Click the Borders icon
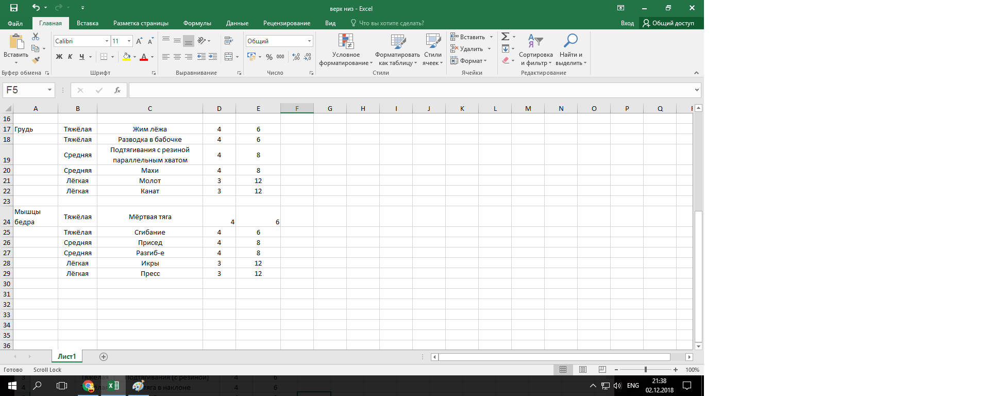1008x396 pixels. pos(104,57)
